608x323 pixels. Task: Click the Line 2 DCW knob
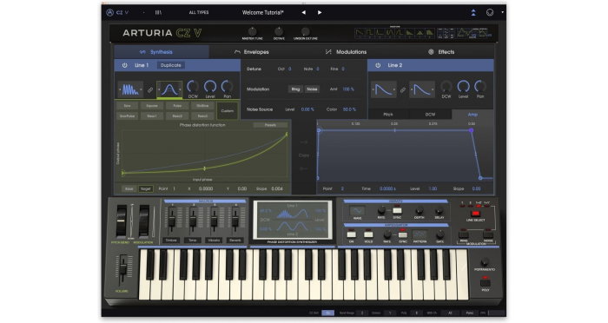pyautogui.click(x=446, y=87)
